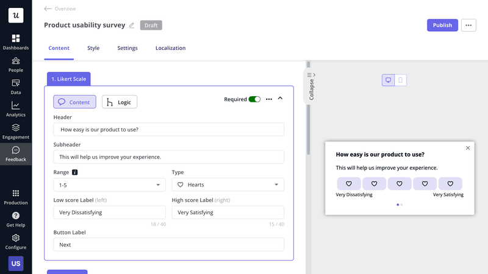488x274 pixels.
Task: Open the Engagement sidebar section
Action: [x=16, y=132]
